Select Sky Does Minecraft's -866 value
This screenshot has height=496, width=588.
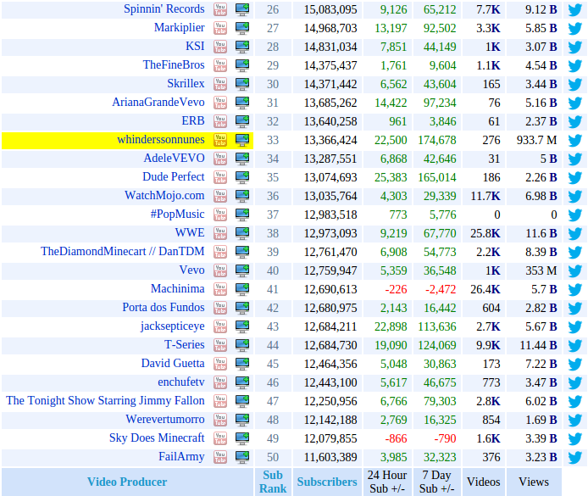click(x=396, y=438)
